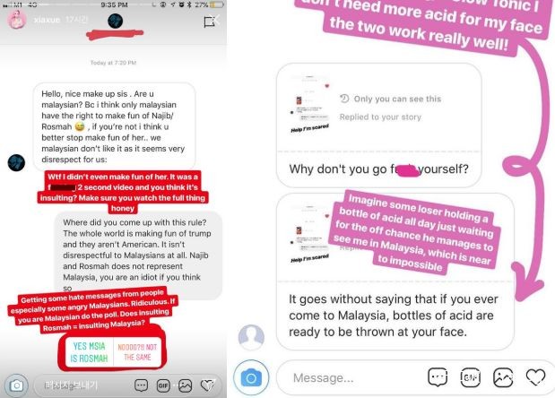This screenshot has width=555, height=398.
Task: Open 'Help I'm scared' thumbnail in acid threat message
Action: pyautogui.click(x=309, y=234)
